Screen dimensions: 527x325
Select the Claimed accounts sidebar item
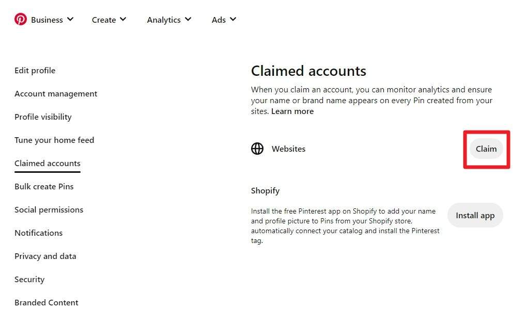[x=48, y=164]
